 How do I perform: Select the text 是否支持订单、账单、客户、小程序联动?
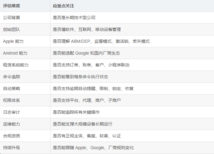pyautogui.click(x=91, y=65)
